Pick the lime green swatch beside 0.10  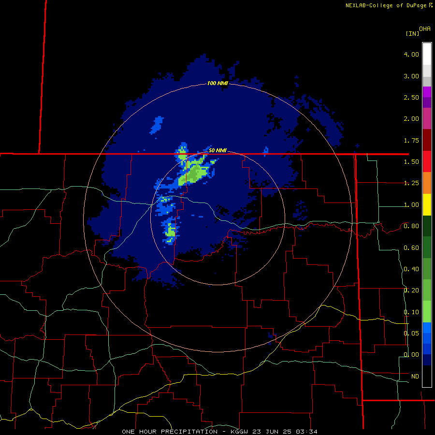[427, 312]
